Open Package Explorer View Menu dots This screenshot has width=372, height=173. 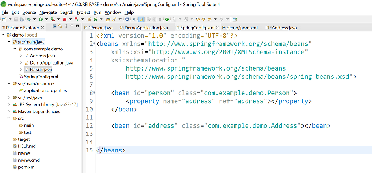[x=66, y=26]
